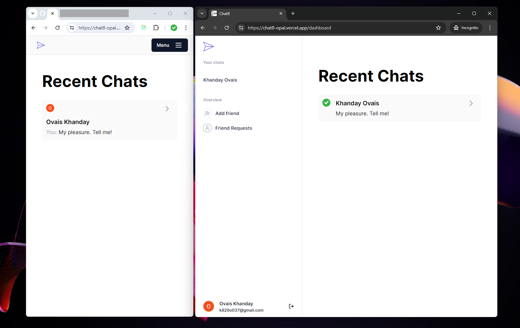Image resolution: width=520 pixels, height=328 pixels.
Task: Open Add friend link in sidebar
Action: (x=227, y=113)
